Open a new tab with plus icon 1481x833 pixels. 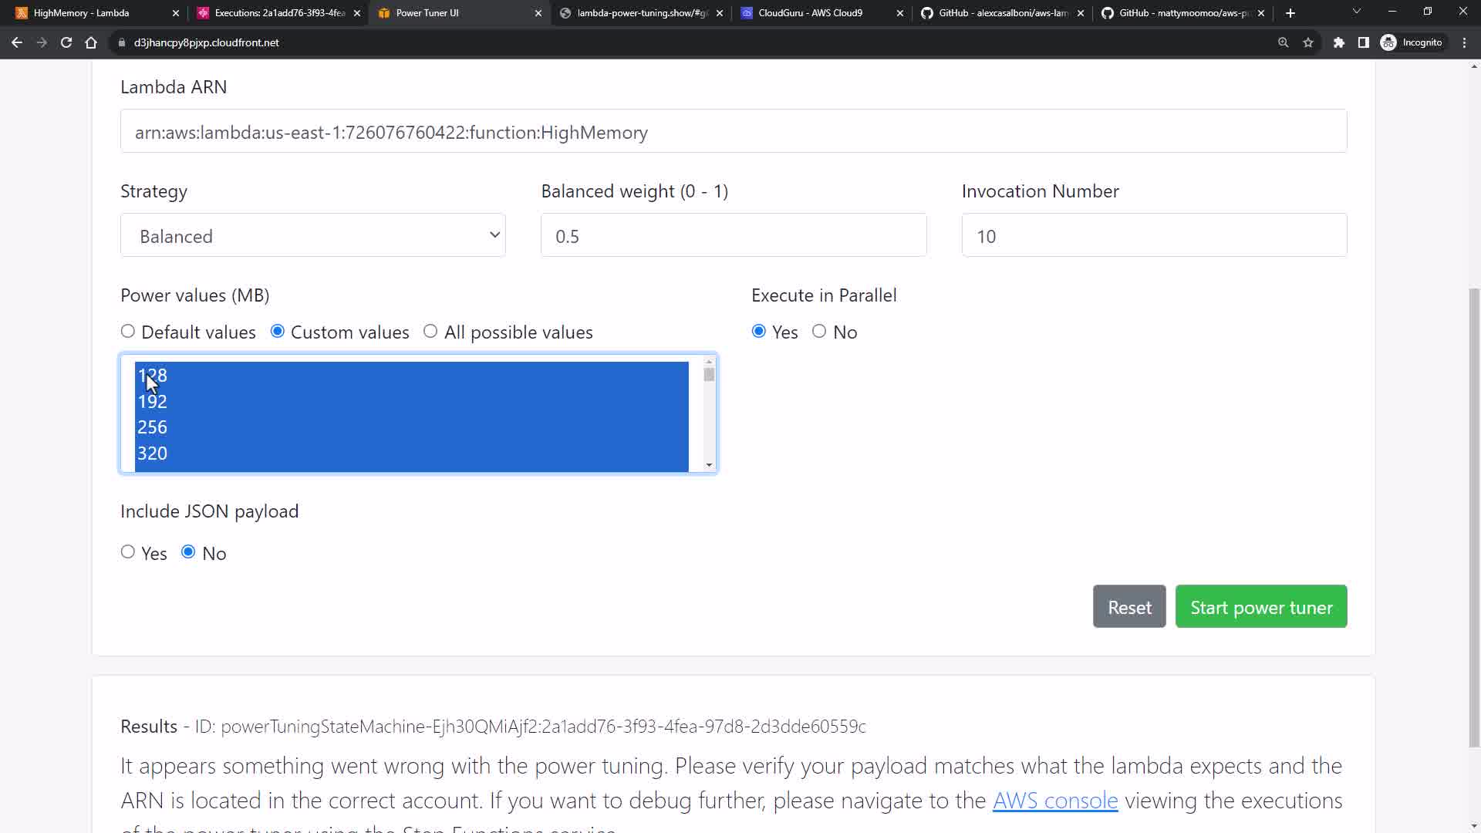click(1290, 13)
